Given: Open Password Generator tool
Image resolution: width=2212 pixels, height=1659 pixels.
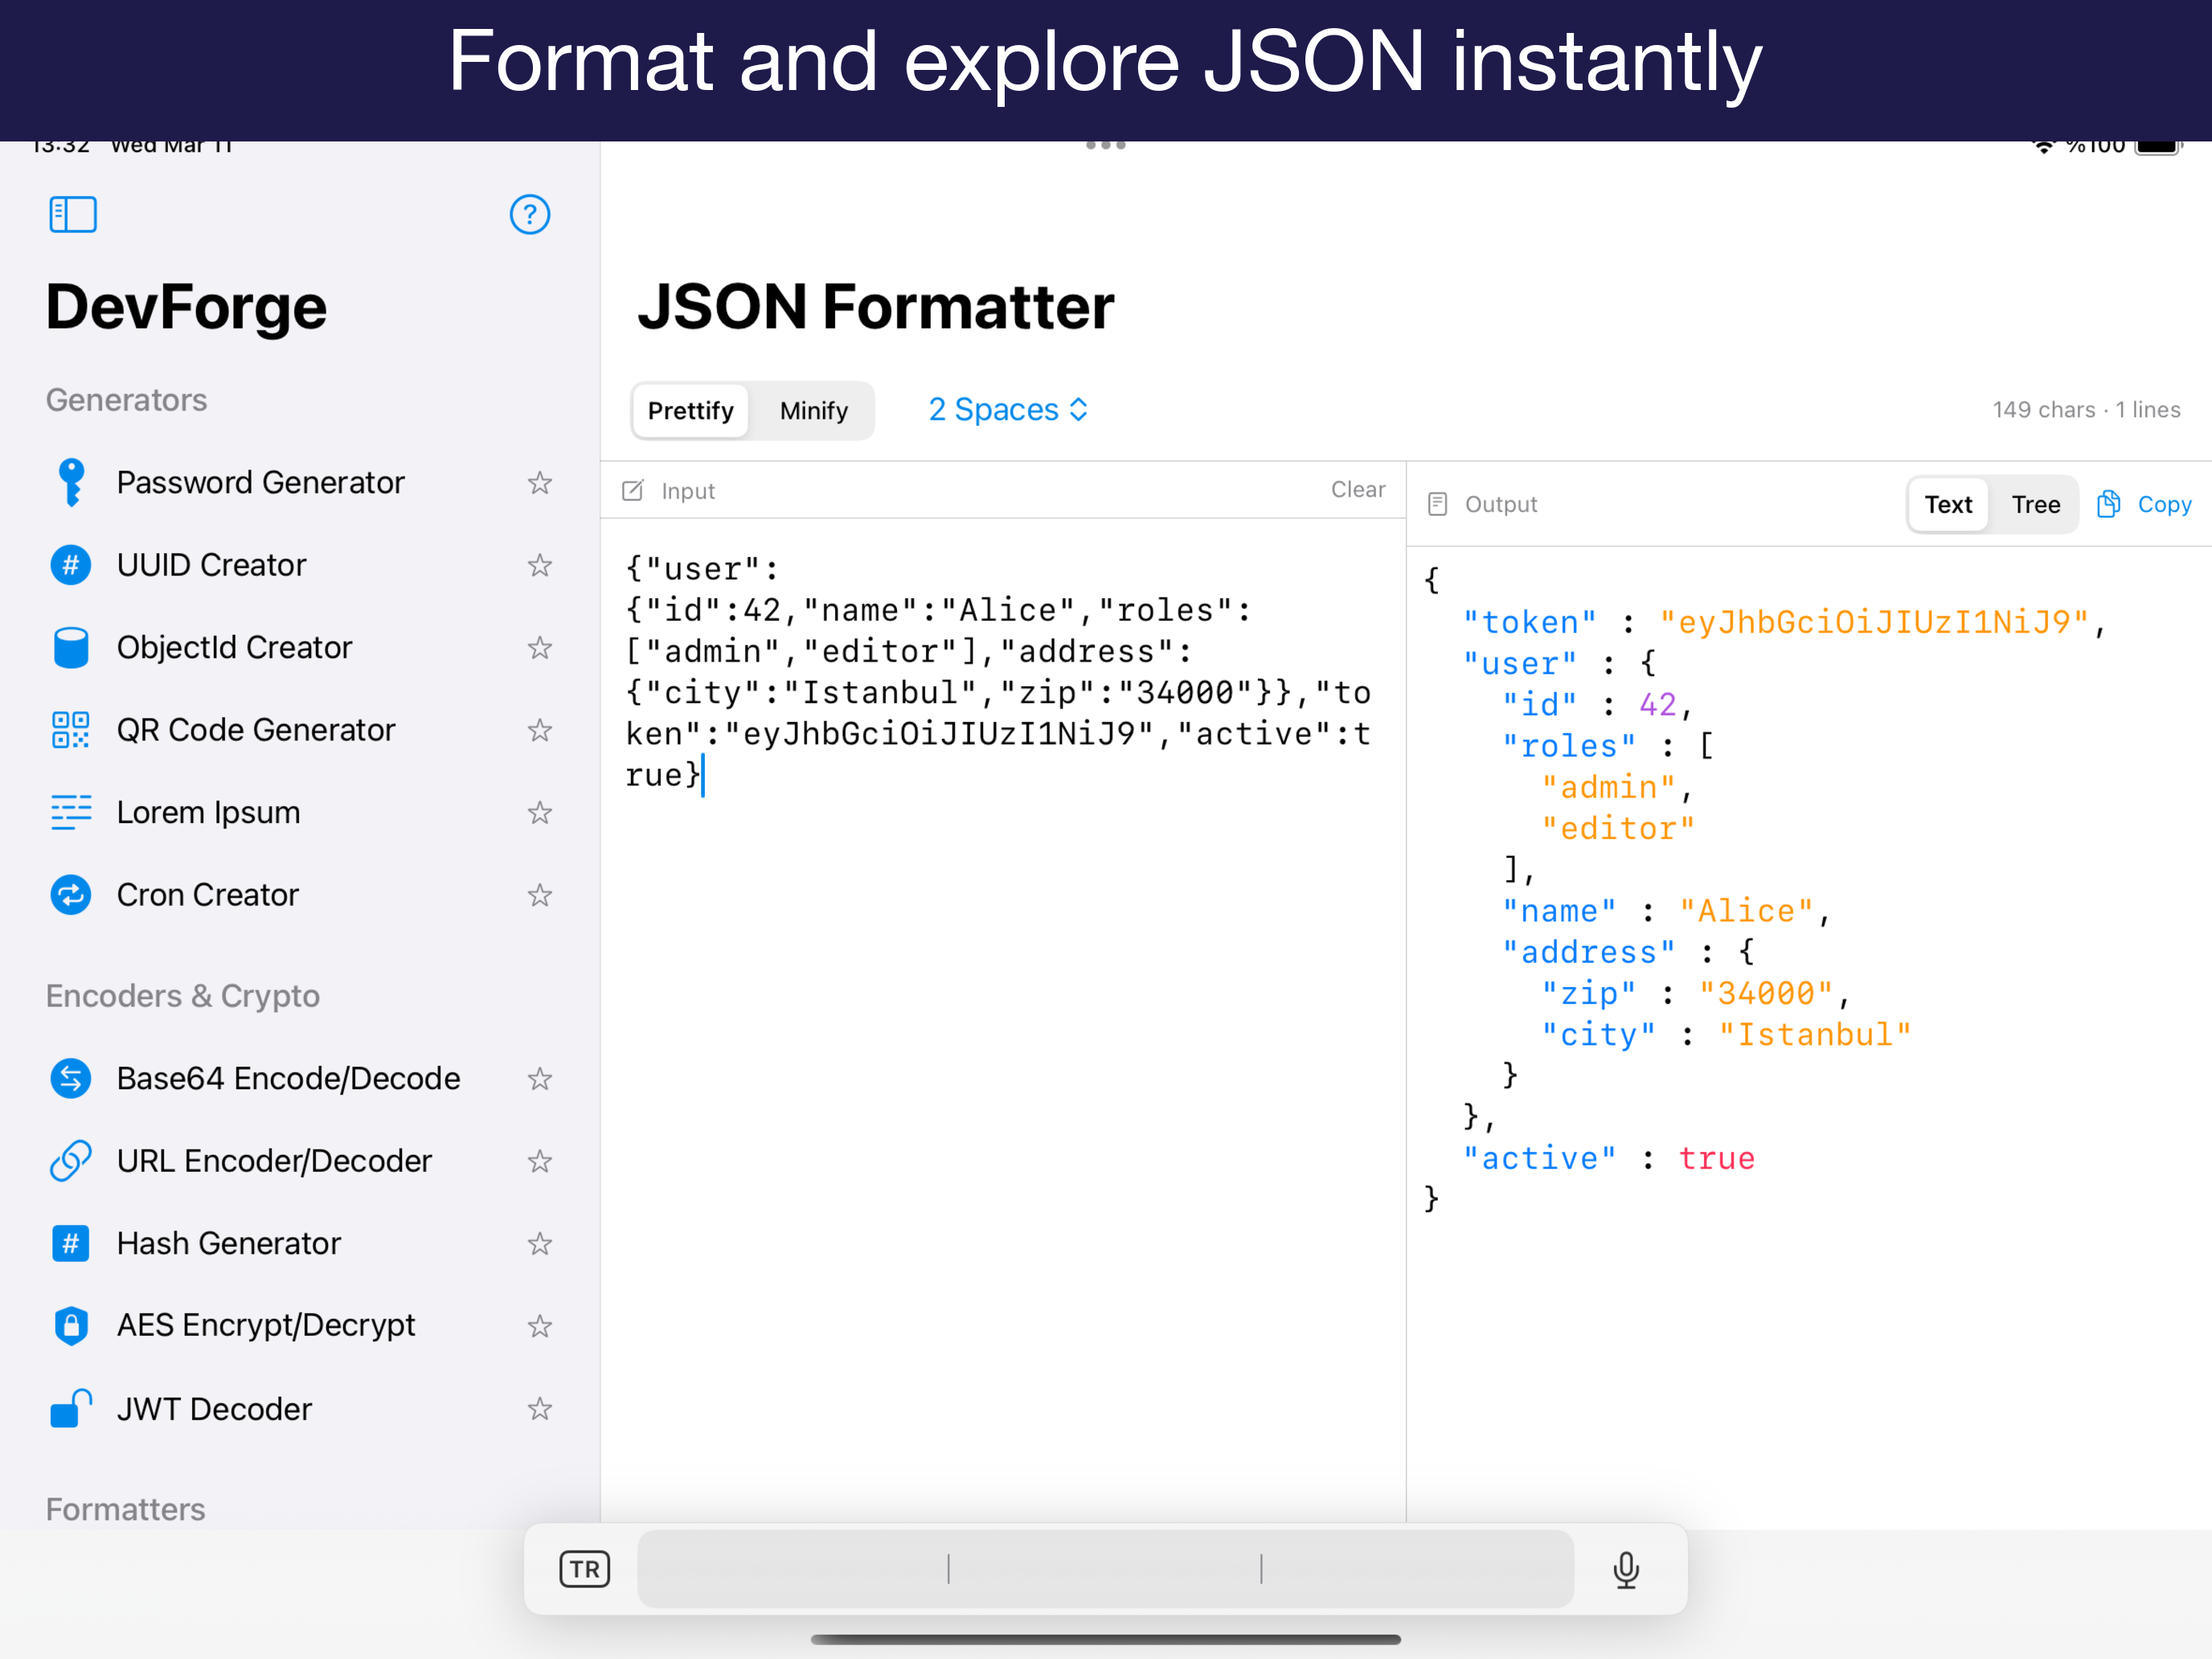Looking at the screenshot, I should [300, 483].
